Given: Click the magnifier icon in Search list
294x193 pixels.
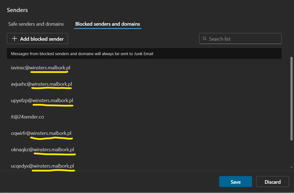Looking at the screenshot, I should click(204, 39).
